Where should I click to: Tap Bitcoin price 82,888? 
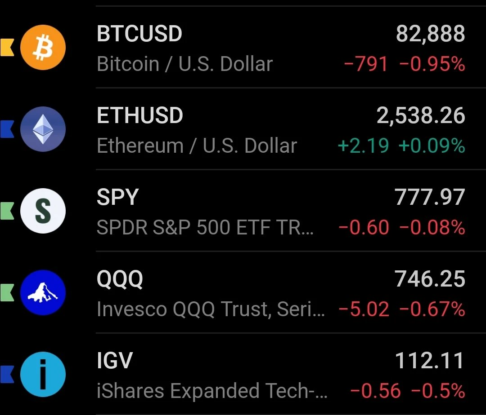(431, 33)
